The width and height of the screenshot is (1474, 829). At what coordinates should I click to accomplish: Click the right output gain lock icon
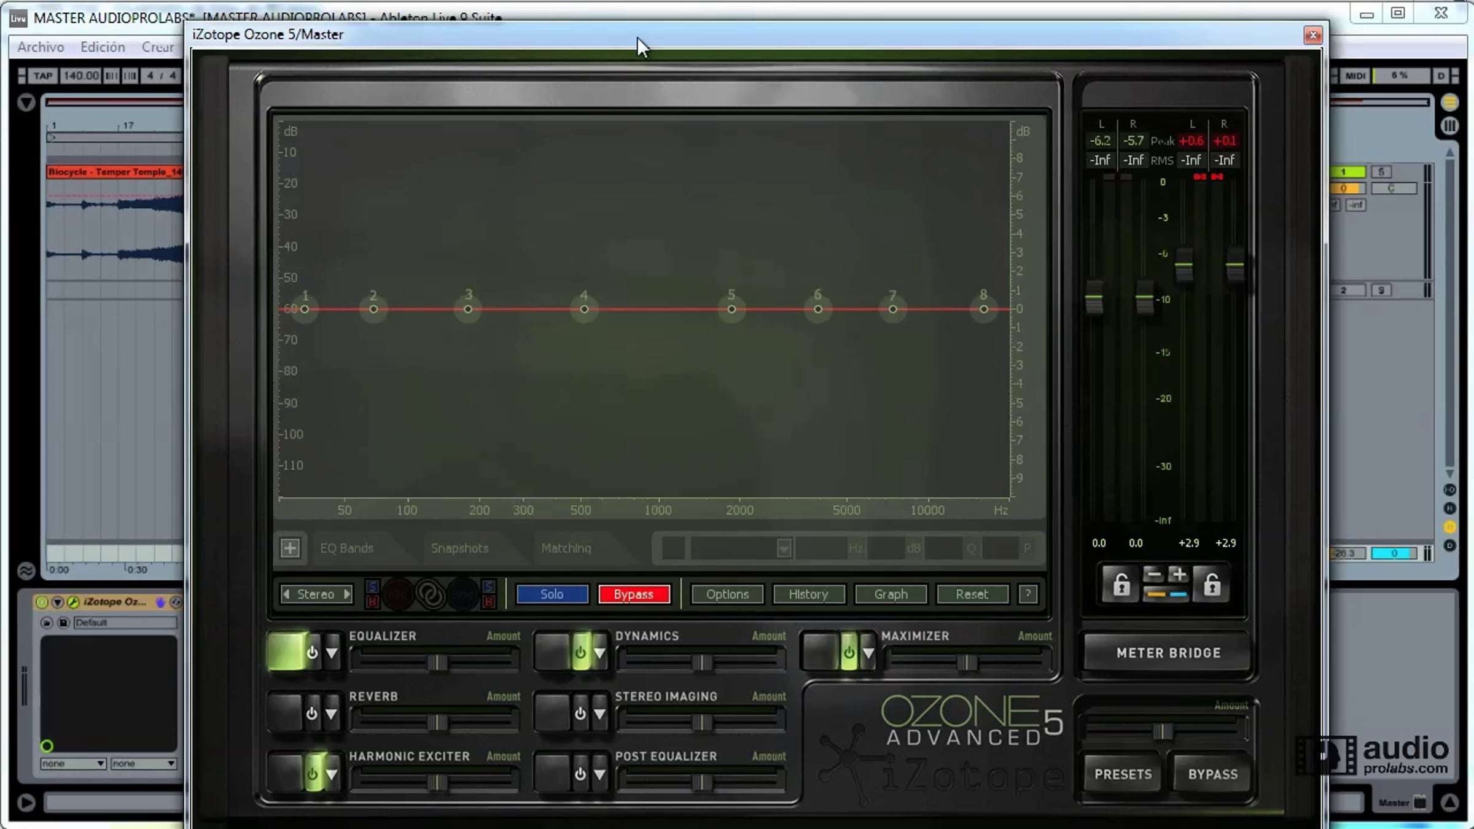[1212, 584]
